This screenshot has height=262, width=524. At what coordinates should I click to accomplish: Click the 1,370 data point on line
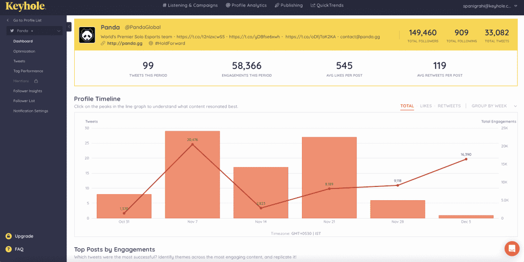pyautogui.click(x=124, y=213)
